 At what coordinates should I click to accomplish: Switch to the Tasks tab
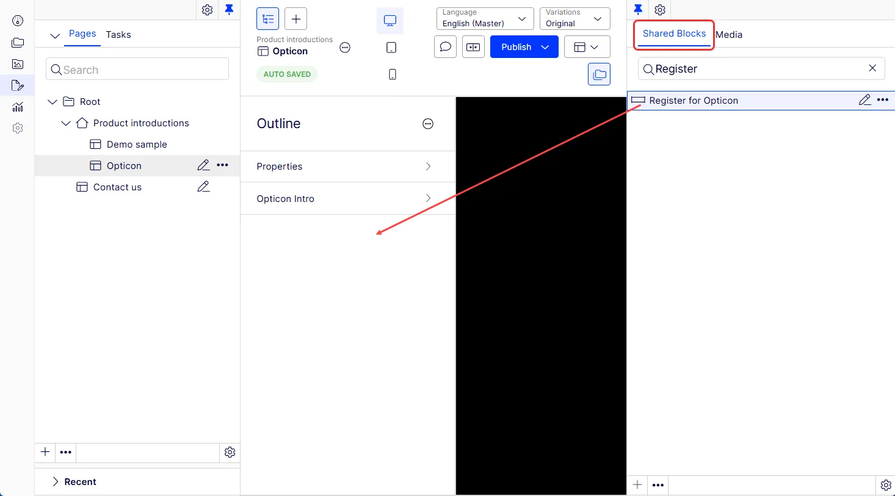point(118,35)
